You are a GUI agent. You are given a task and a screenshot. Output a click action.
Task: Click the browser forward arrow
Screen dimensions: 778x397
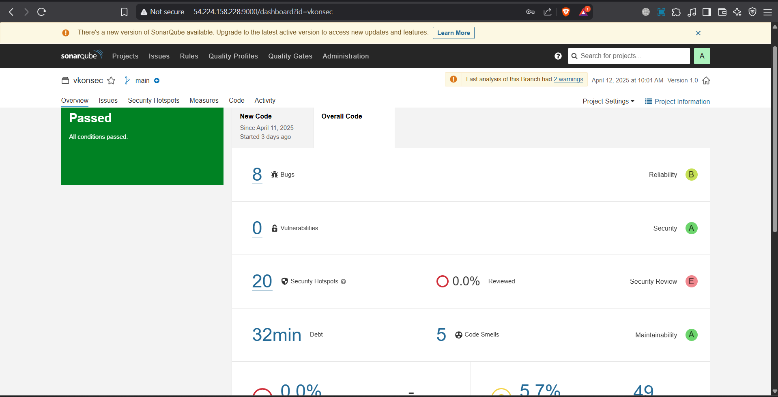click(26, 12)
